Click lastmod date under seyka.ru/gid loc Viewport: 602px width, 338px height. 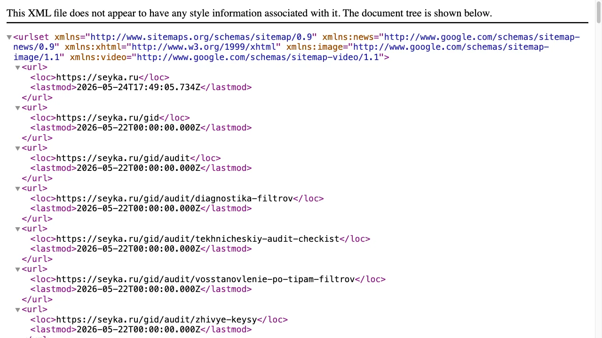coord(139,128)
